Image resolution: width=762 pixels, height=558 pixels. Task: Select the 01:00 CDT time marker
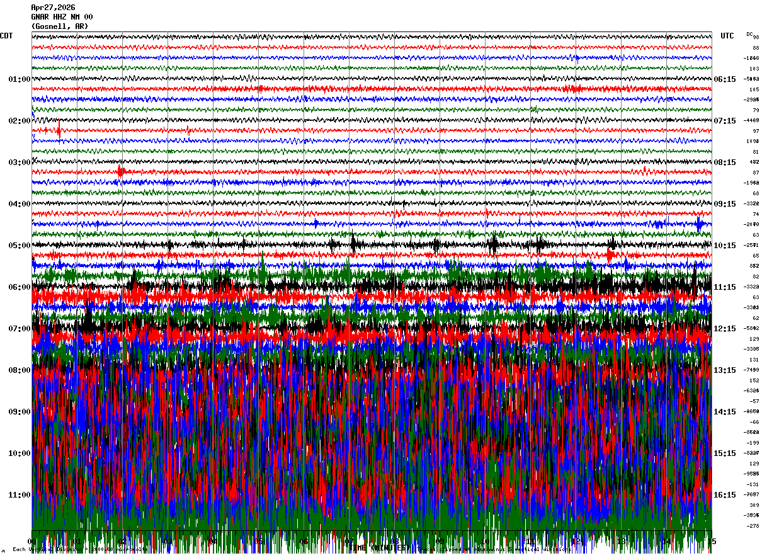point(20,79)
